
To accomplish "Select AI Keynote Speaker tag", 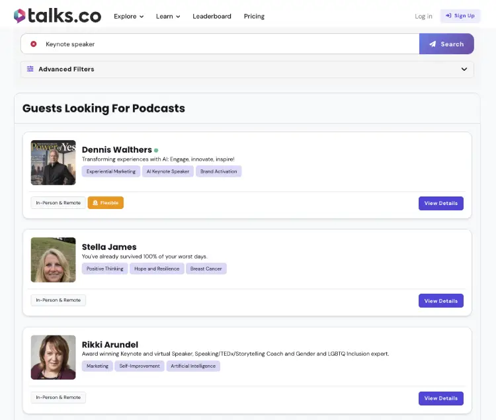I will click(168, 171).
